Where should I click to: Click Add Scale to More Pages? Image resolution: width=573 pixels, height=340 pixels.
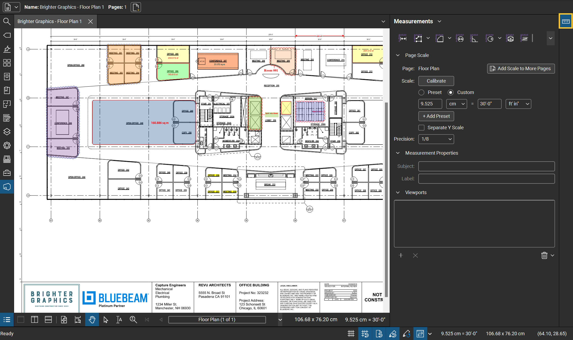521,69
